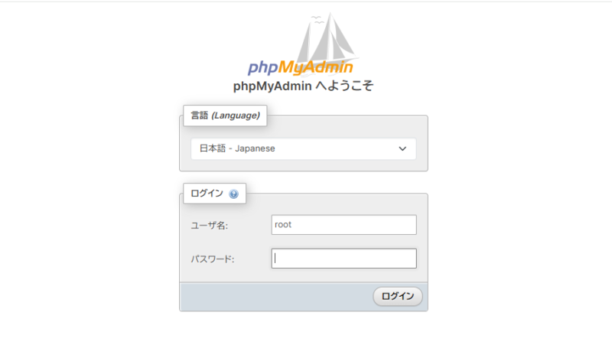Click the blue footer bar beside login button
Screen dimensions: 612x358
click(x=276, y=297)
